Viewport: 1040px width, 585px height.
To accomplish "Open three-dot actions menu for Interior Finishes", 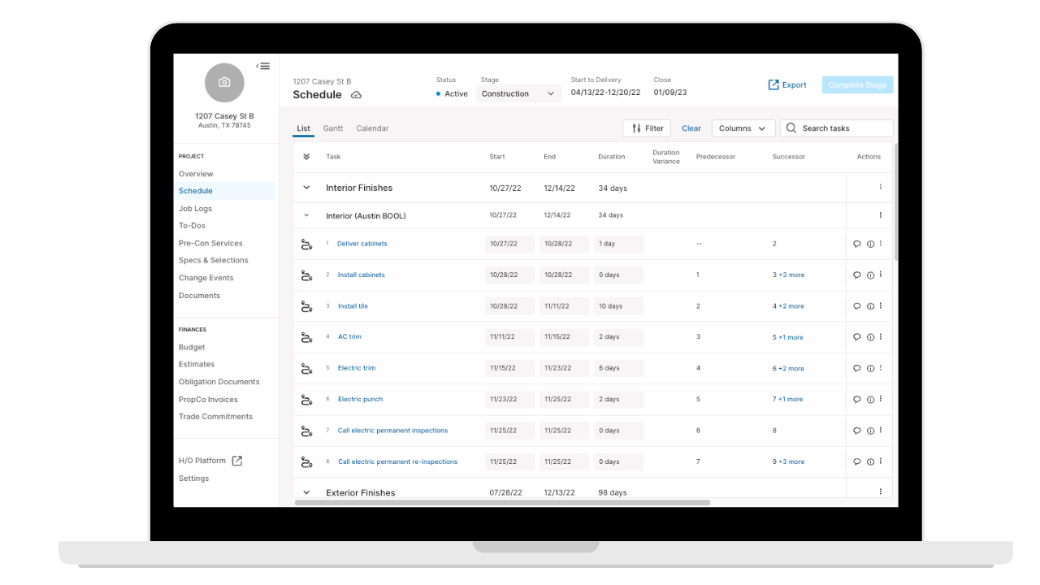I will pyautogui.click(x=880, y=188).
